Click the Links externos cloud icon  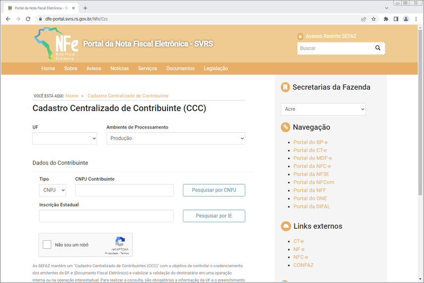[286, 226]
